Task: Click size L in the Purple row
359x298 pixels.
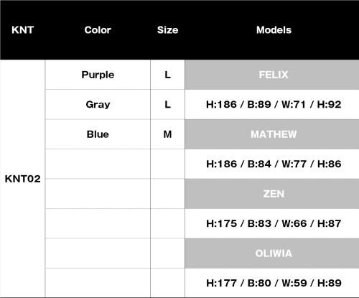Action: (x=167, y=75)
